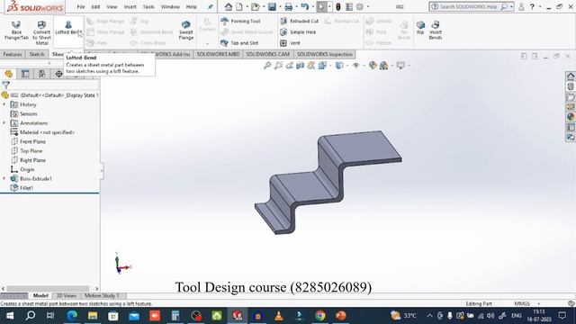The image size is (576, 324).
Task: Open Chrome from the taskbar
Action: tap(320, 316)
